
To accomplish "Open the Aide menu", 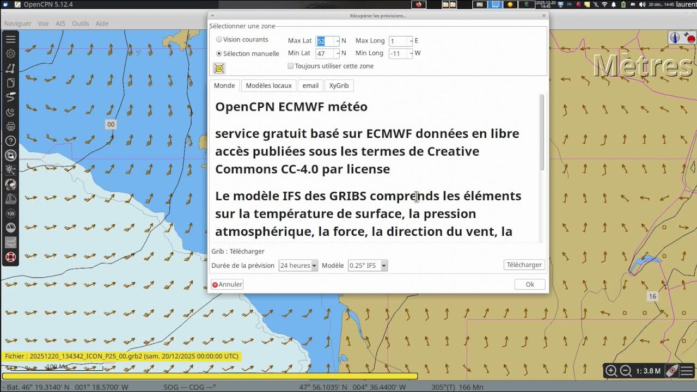I will [x=102, y=23].
